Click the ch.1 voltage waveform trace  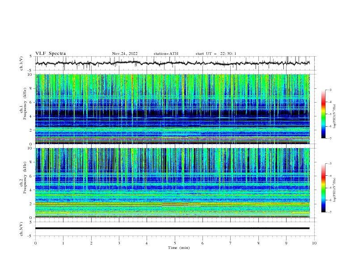[173, 63]
